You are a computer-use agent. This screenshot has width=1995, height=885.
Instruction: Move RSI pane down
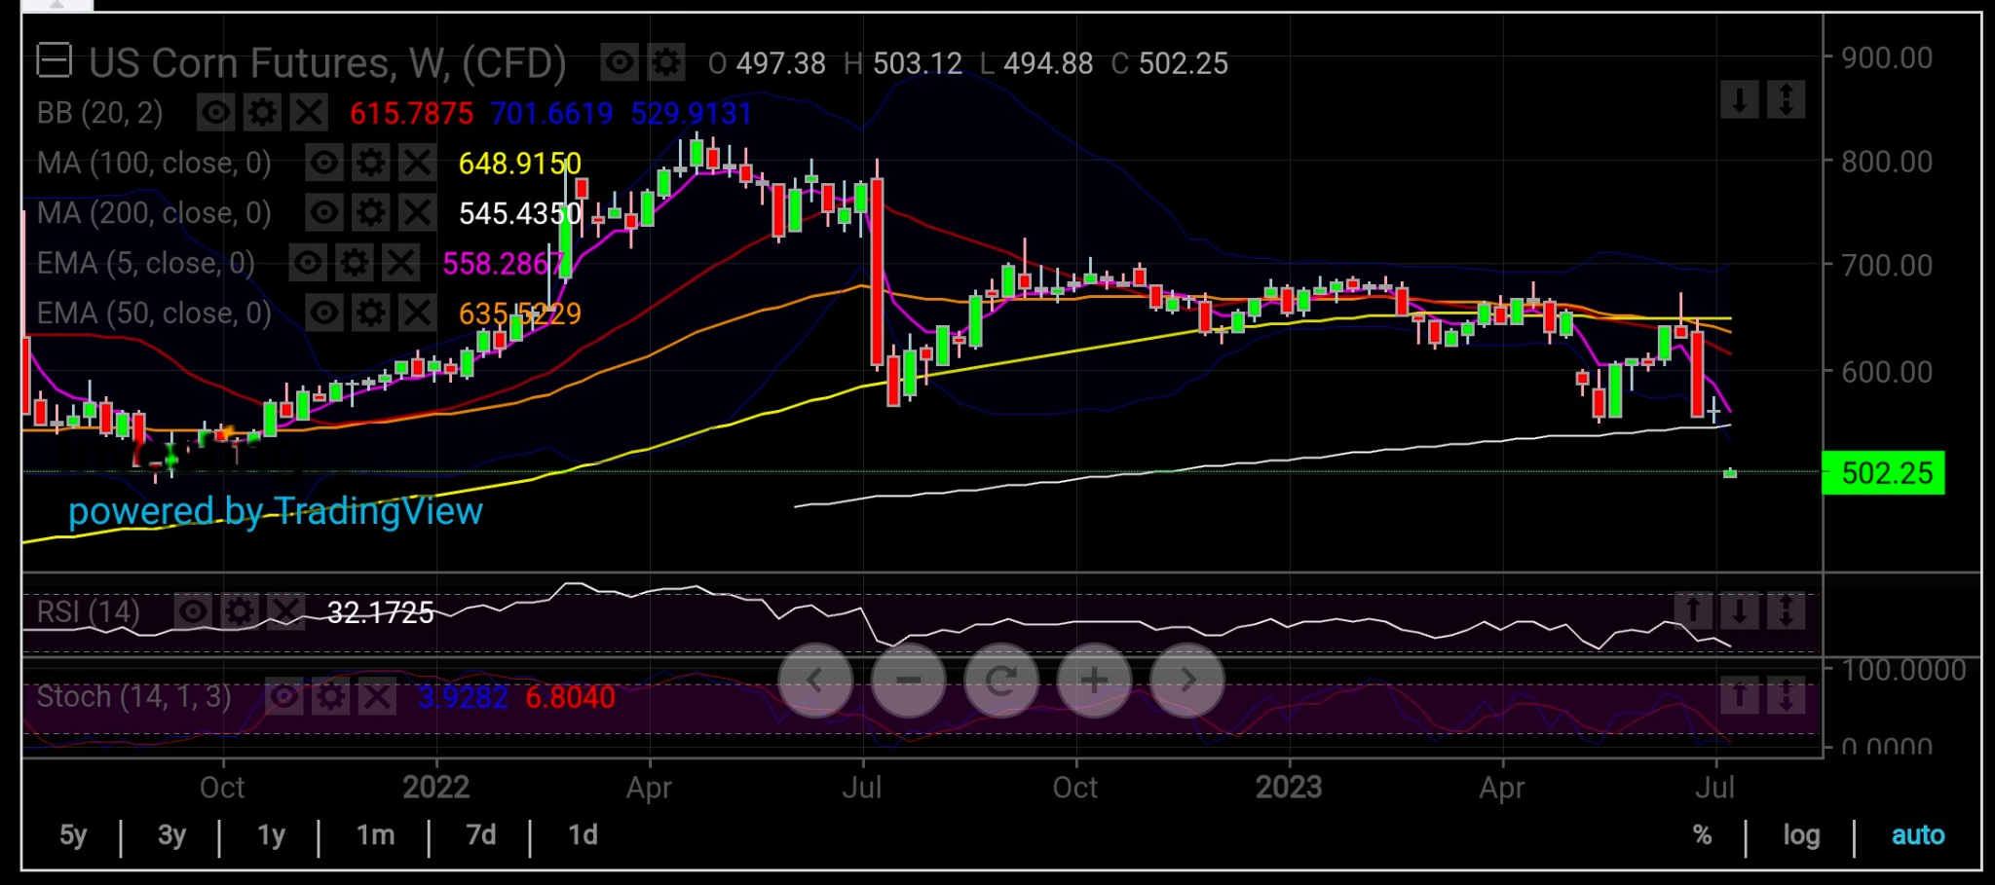pyautogui.click(x=1739, y=610)
